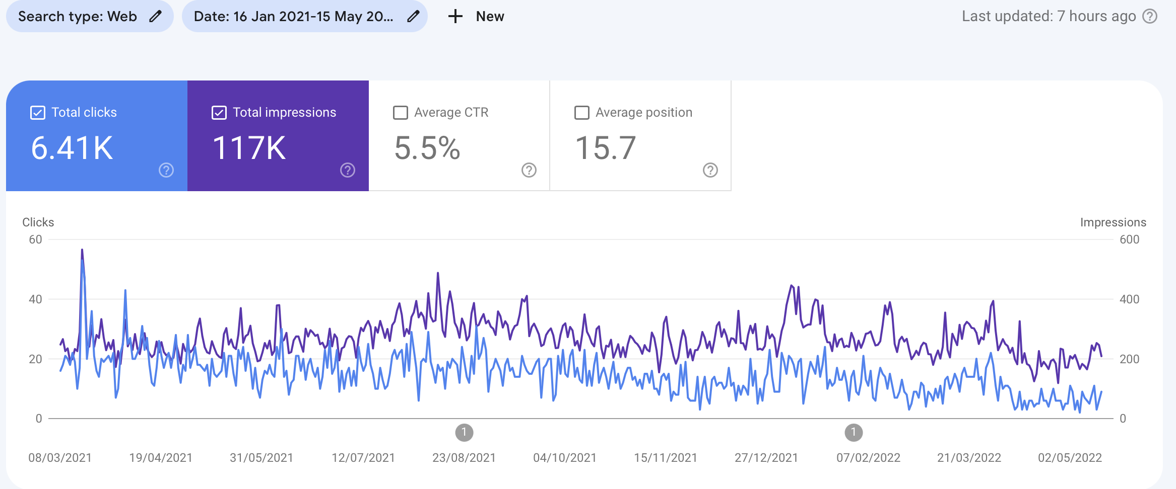Image resolution: width=1176 pixels, height=489 pixels.
Task: Select the 117K total impressions value
Action: (249, 148)
